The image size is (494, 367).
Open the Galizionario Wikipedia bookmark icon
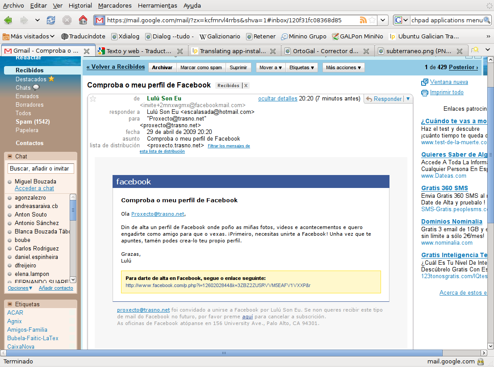[203, 37]
